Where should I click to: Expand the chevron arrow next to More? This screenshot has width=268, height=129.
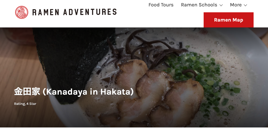coord(245,5)
